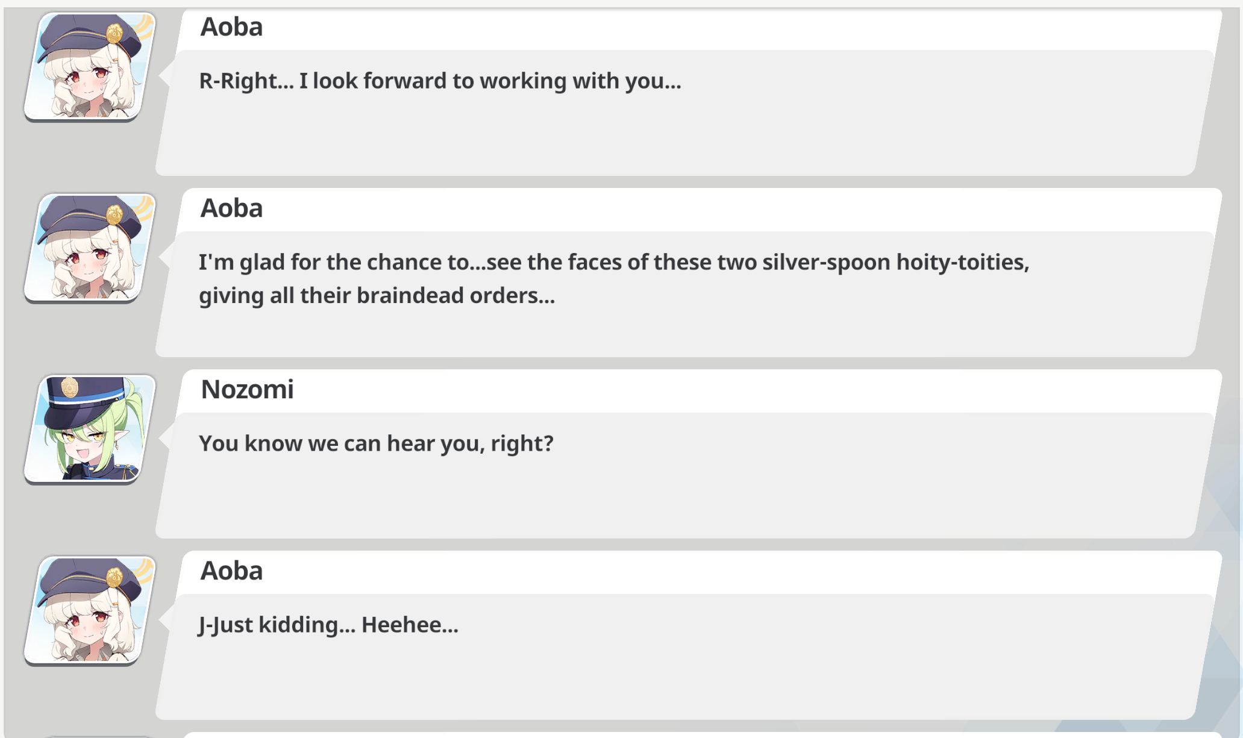Viewport: 1243px width, 738px height.
Task: Select the "J-Just kidding... Heehee..." dialogue text
Action: click(328, 625)
